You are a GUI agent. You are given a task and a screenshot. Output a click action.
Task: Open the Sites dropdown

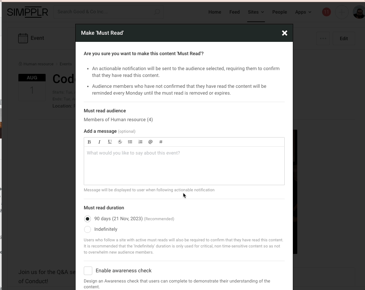point(256,12)
